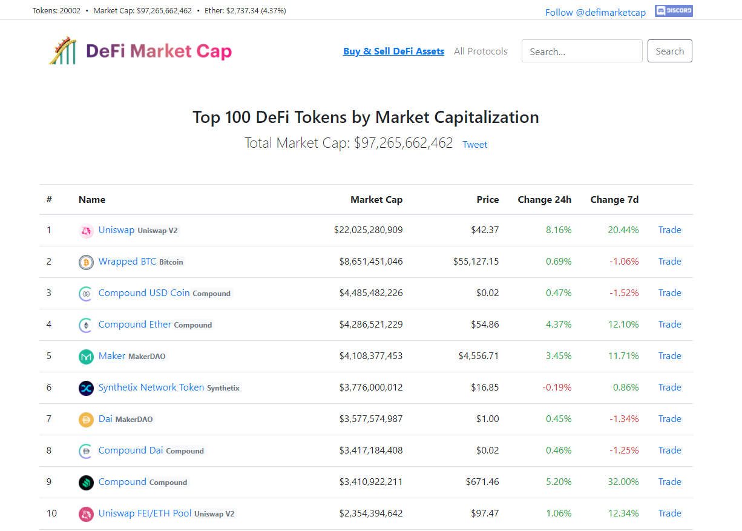The height and width of the screenshot is (531, 742).
Task: Click Trade link in the Maker row
Action: [x=669, y=356]
